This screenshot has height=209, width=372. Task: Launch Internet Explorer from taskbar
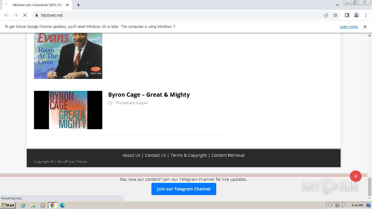tap(23, 205)
